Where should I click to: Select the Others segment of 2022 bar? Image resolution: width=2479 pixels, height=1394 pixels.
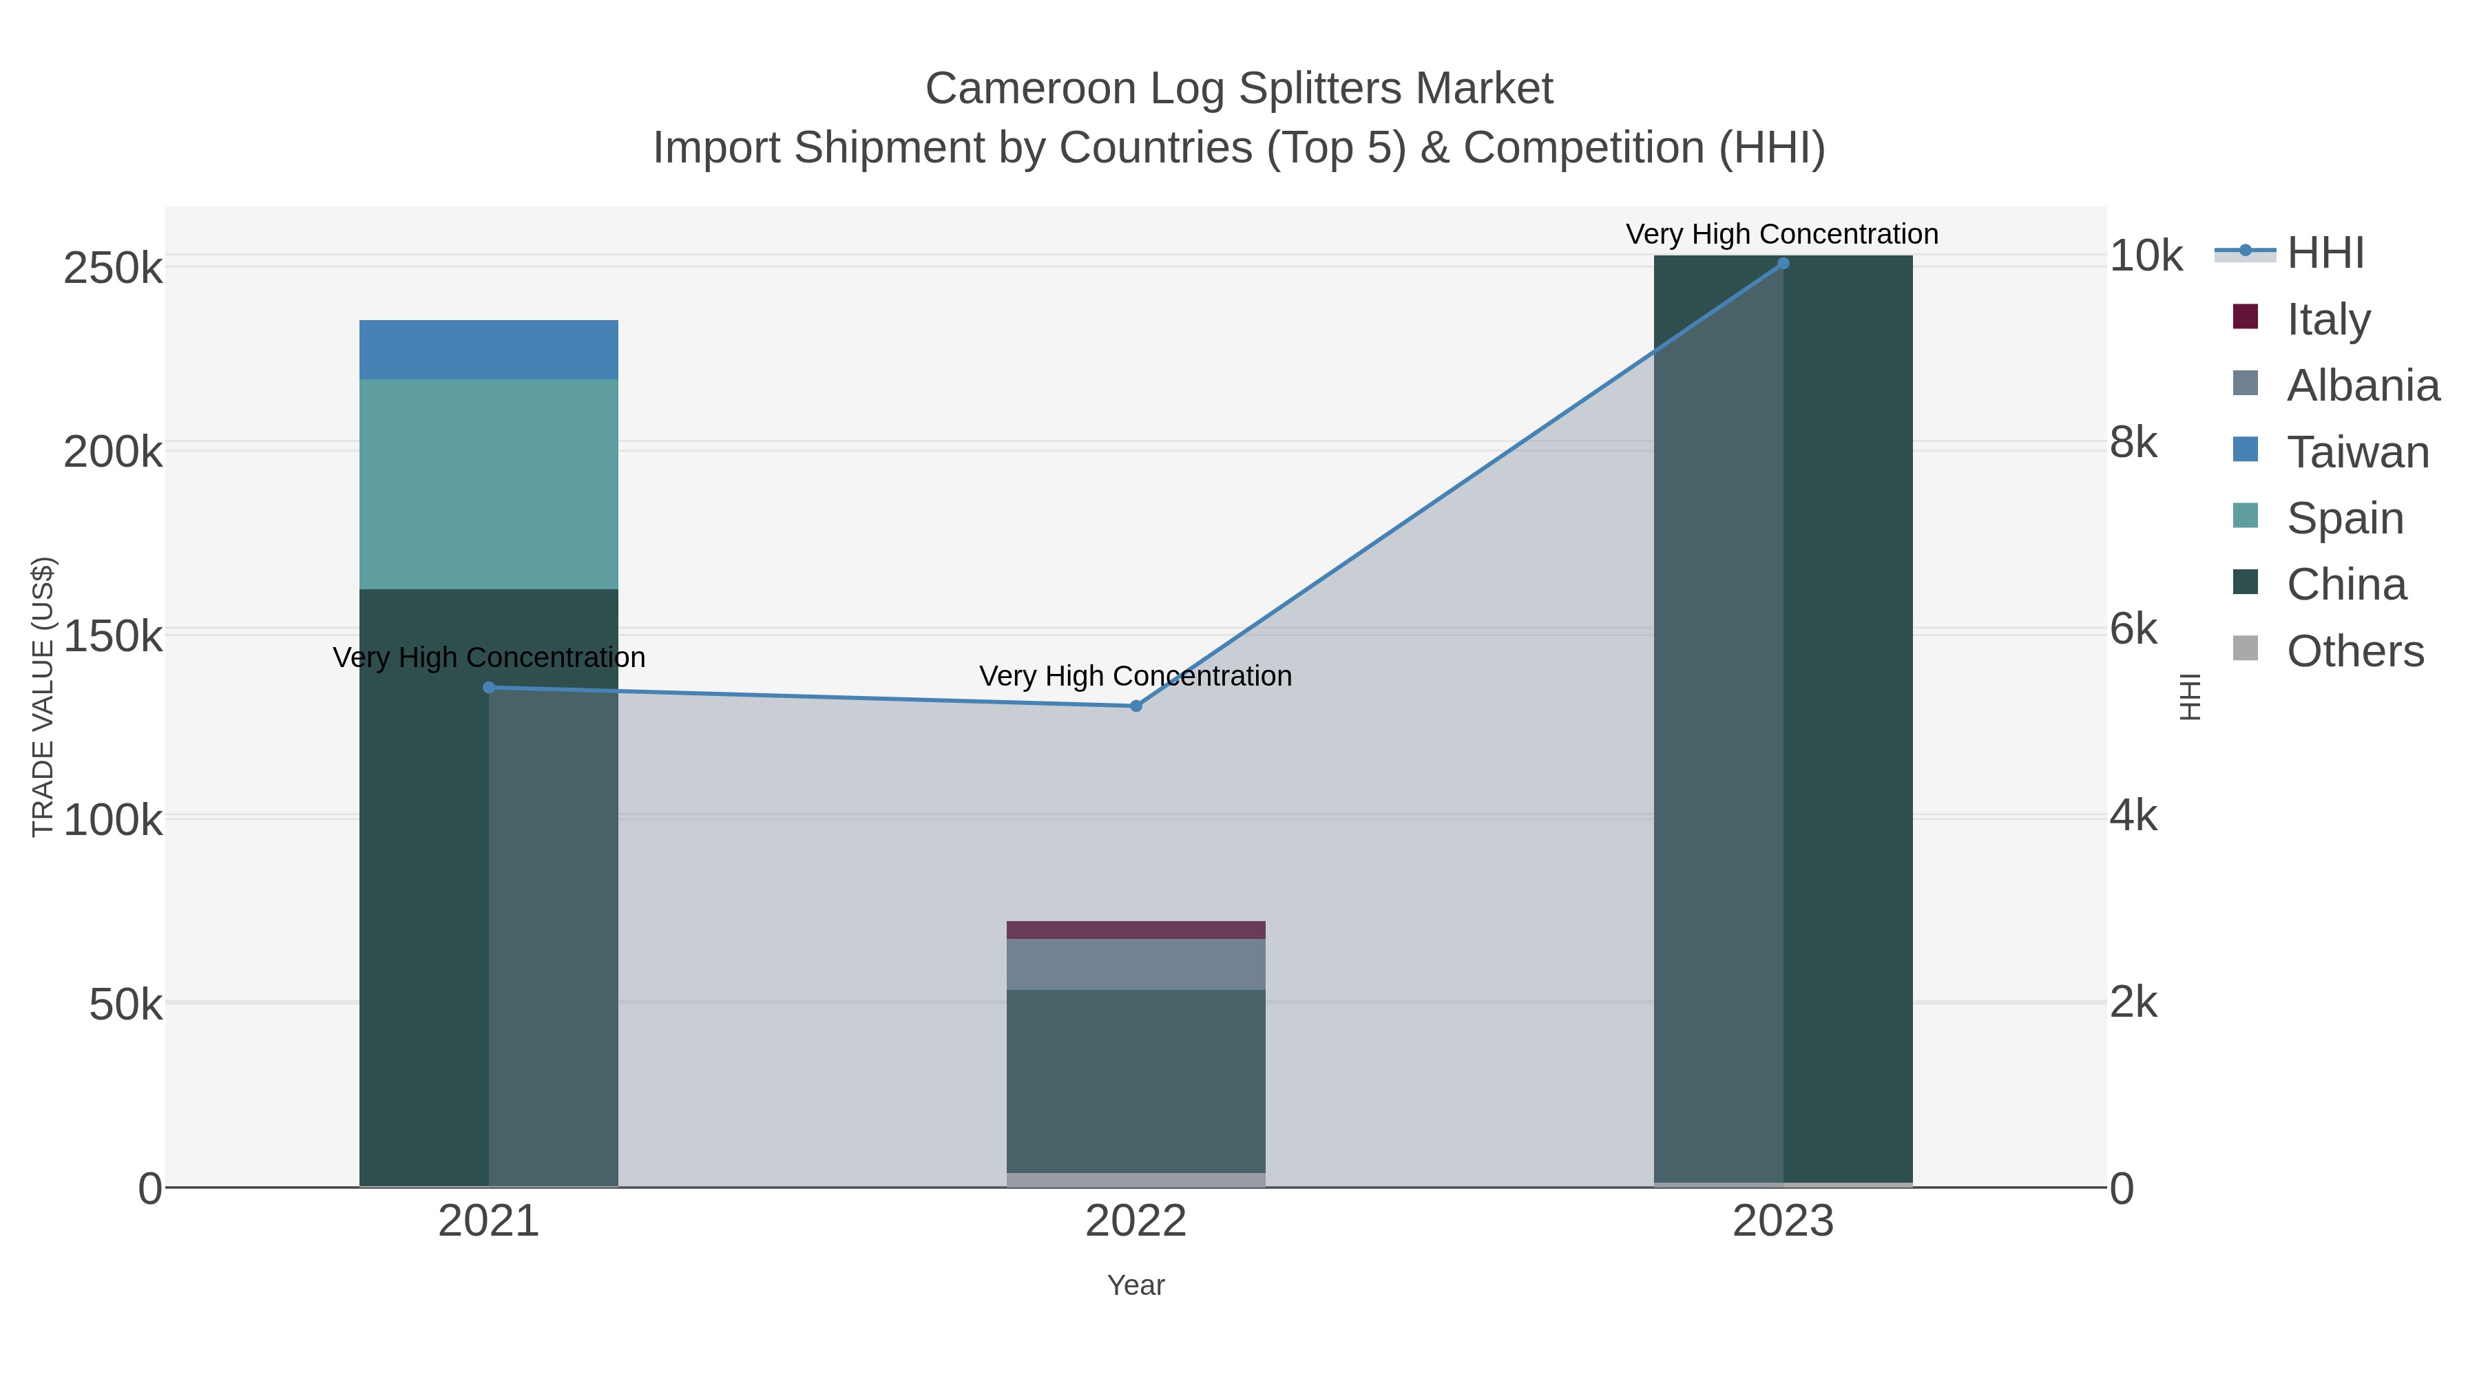(1136, 1181)
